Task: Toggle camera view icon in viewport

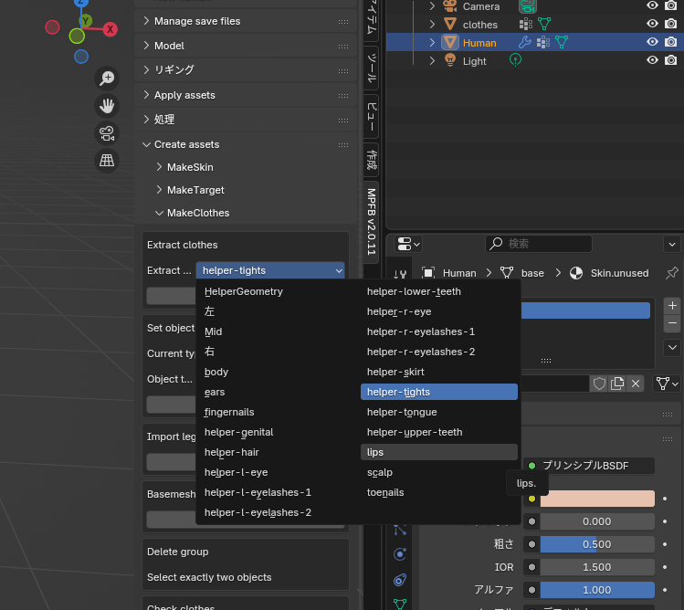Action: pyautogui.click(x=107, y=133)
